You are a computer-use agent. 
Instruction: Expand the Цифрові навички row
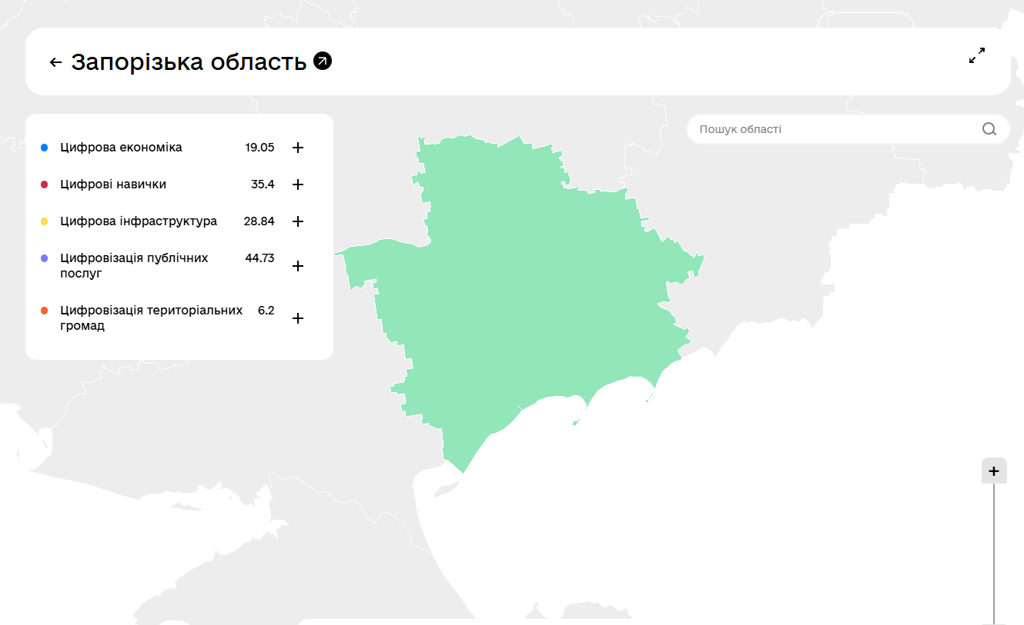pos(298,185)
